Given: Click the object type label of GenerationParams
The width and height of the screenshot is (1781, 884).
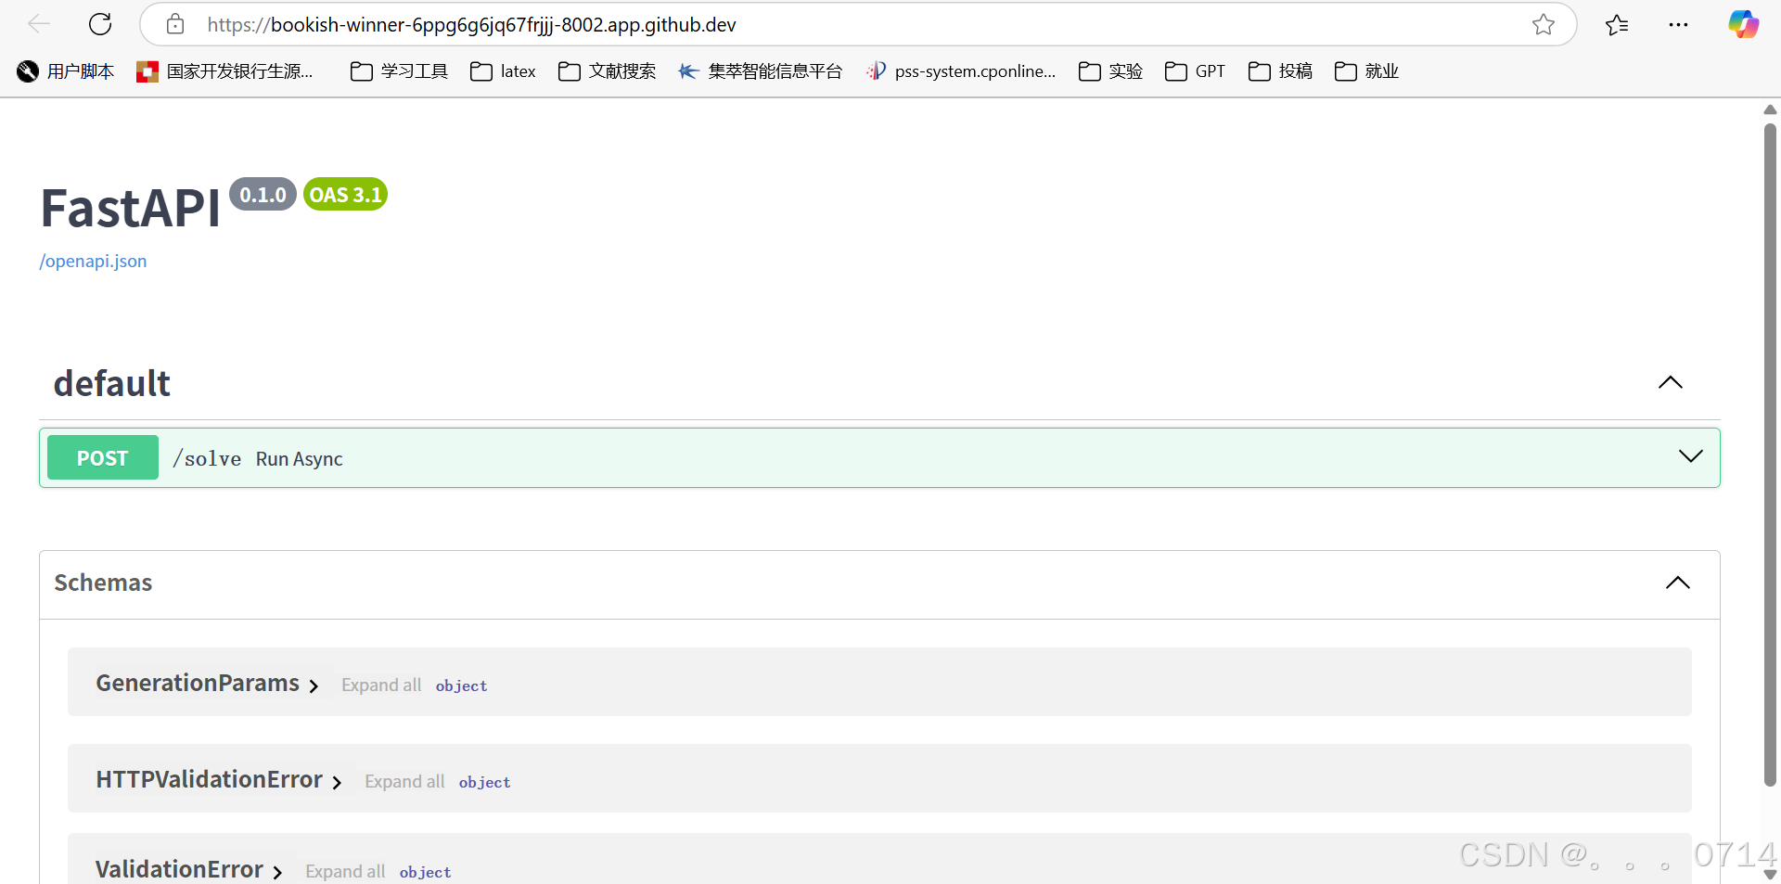Looking at the screenshot, I should point(461,685).
